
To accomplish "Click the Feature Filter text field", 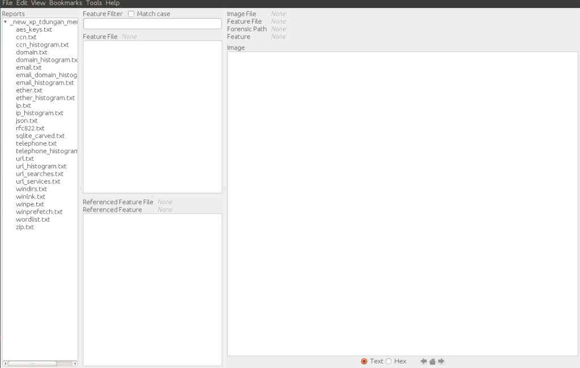I will tap(152, 24).
